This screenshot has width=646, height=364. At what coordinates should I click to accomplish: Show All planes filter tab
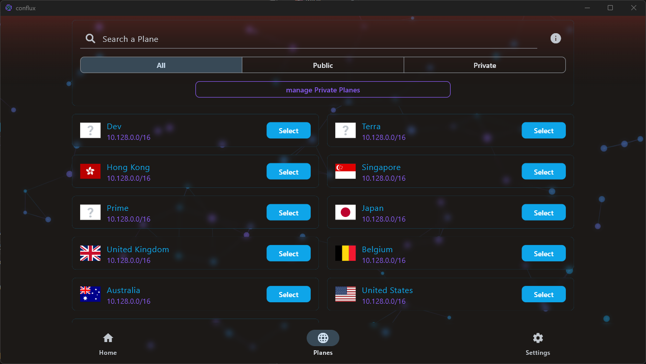coord(161,65)
